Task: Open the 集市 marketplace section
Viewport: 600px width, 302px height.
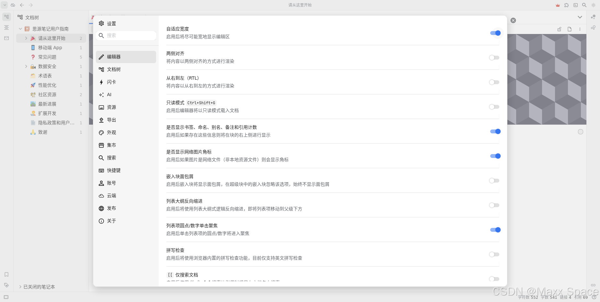Action: click(x=126, y=145)
